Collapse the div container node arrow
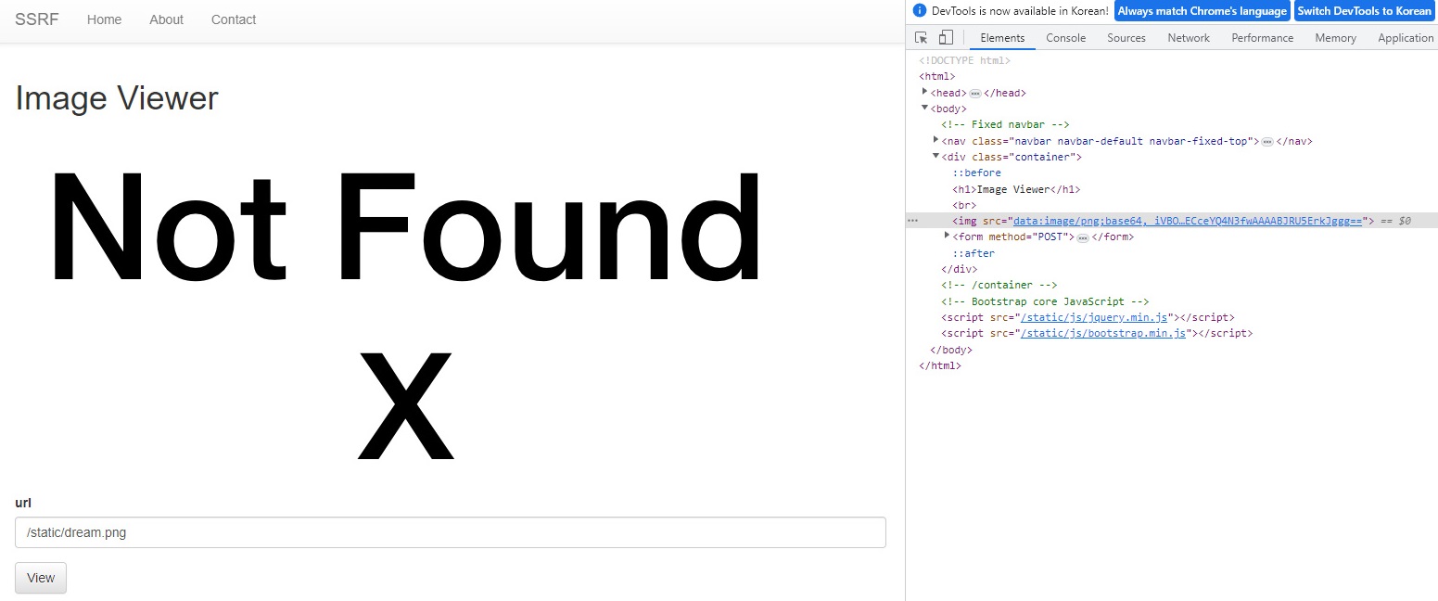This screenshot has height=601, width=1438. pos(936,157)
